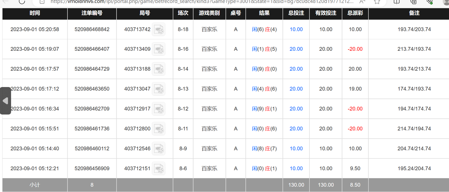Open video replay for round 403713742

[159, 29]
